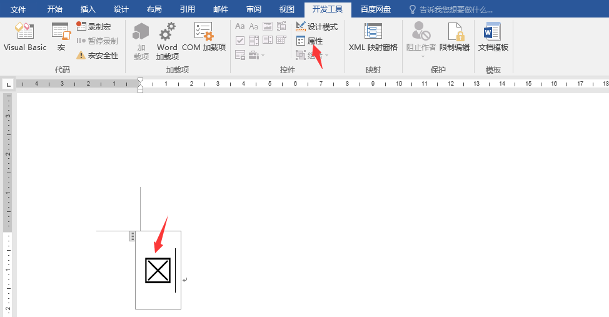Switch to the 开始 tab

coord(55,9)
